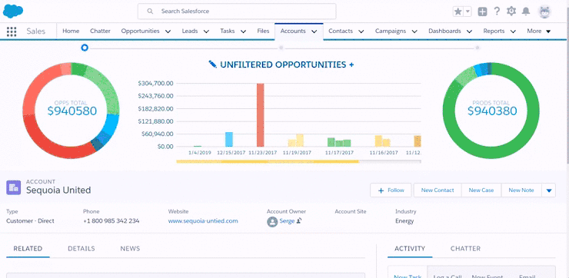The width and height of the screenshot is (569, 278).
Task: Open account owner Serge link
Action: 287,221
